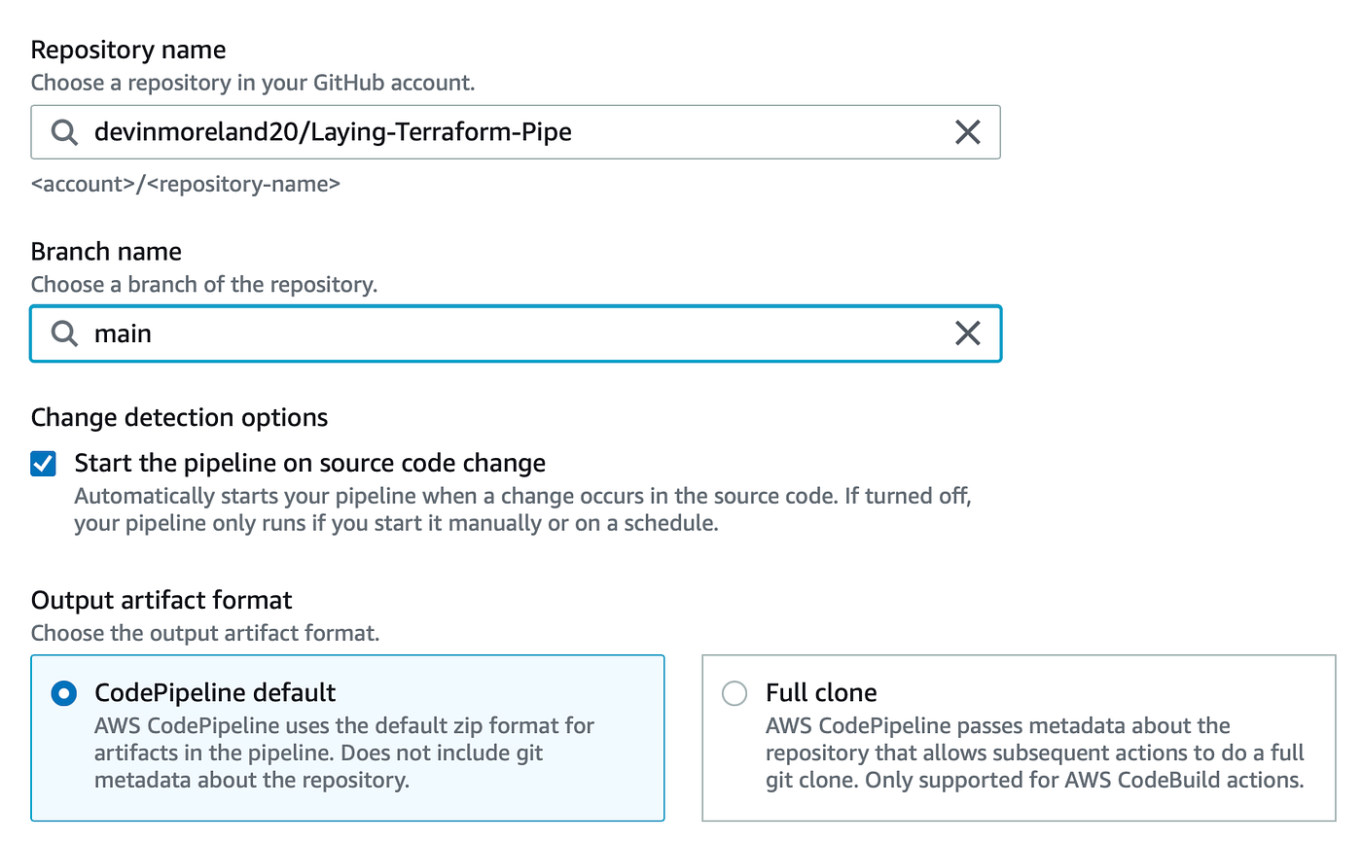Click the search magnifier in the Branch name field
Viewport: 1362px width, 841px height.
pyautogui.click(x=62, y=333)
